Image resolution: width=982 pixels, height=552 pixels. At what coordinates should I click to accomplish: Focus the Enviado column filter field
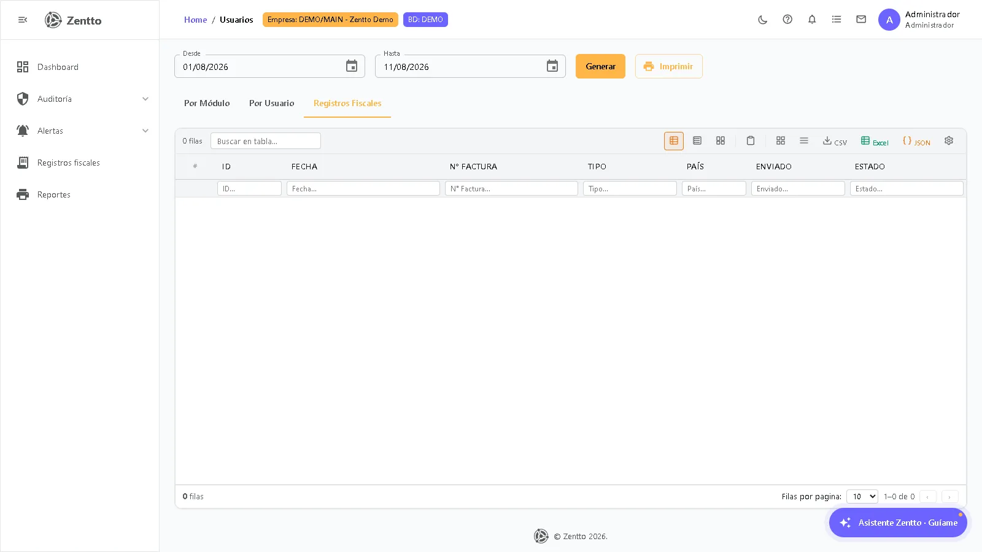[798, 188]
